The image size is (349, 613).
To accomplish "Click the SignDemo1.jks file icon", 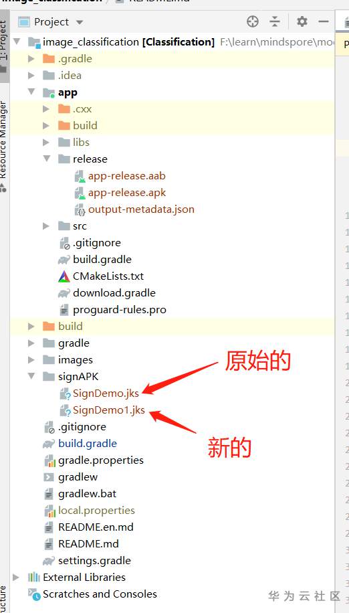I will [x=65, y=410].
